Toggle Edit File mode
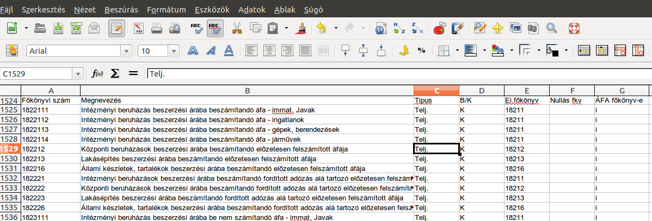The width and height of the screenshot is (652, 221). coord(117,28)
